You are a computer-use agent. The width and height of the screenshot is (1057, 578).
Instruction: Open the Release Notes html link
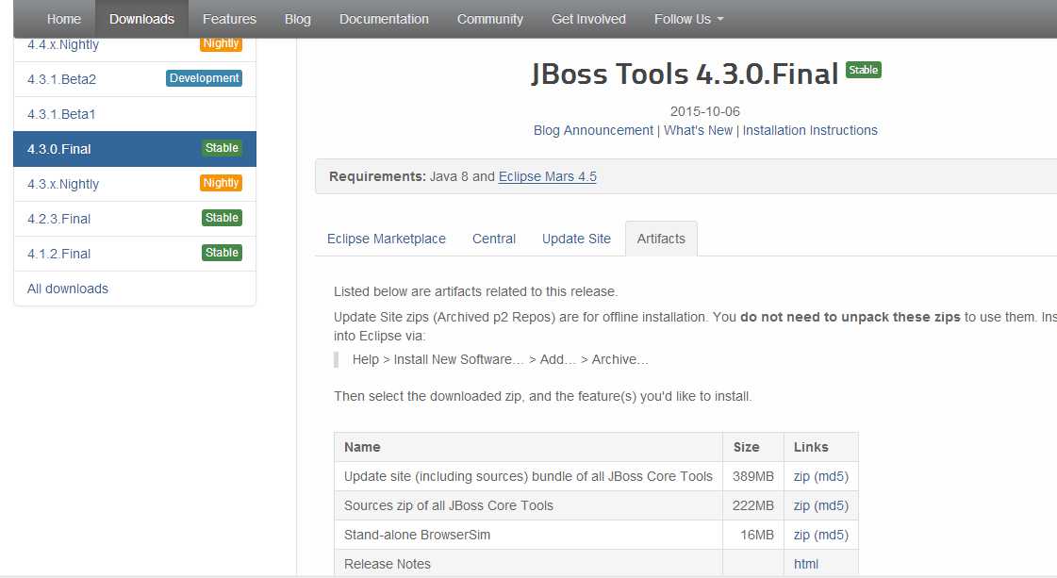point(805,564)
